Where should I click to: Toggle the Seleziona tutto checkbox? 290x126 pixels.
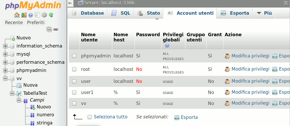[x=90, y=117]
